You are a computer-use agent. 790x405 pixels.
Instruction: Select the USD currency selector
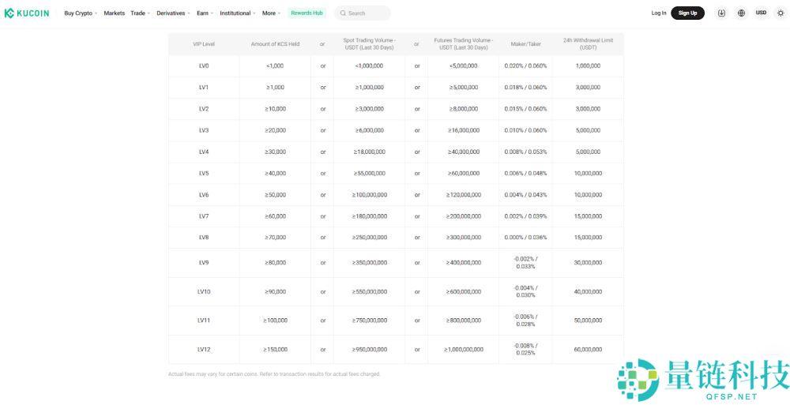pos(761,13)
